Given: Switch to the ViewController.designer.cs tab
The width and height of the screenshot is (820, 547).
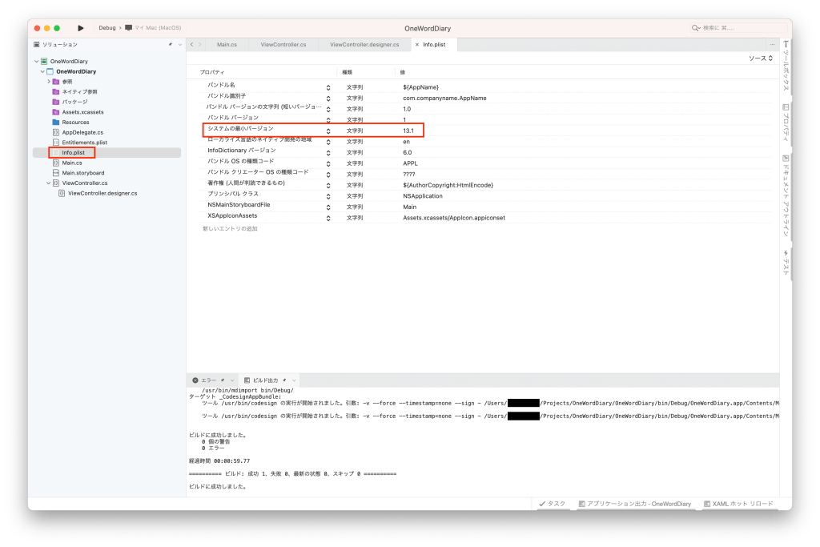Looking at the screenshot, I should click(x=364, y=45).
